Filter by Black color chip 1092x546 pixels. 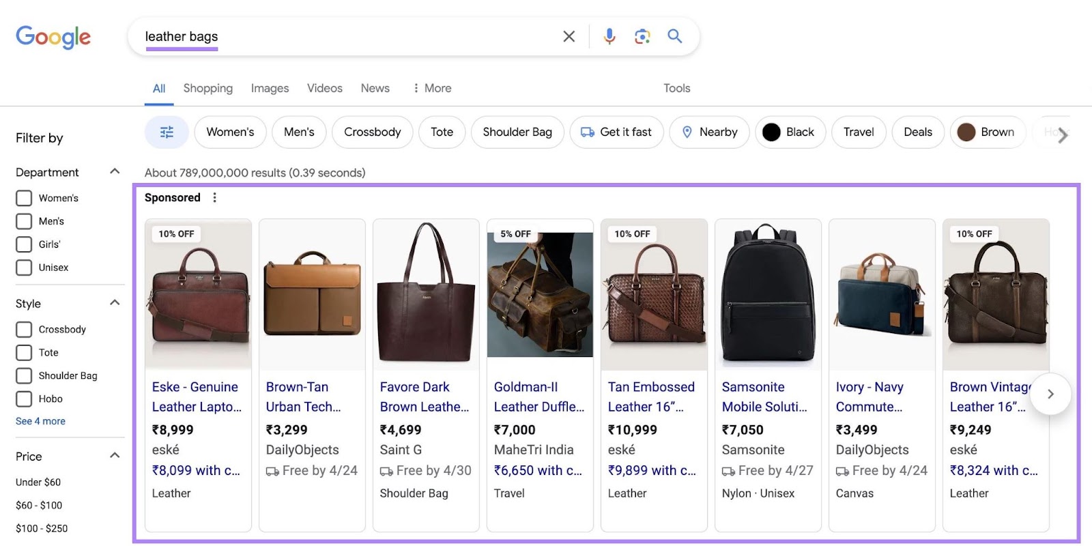(790, 132)
